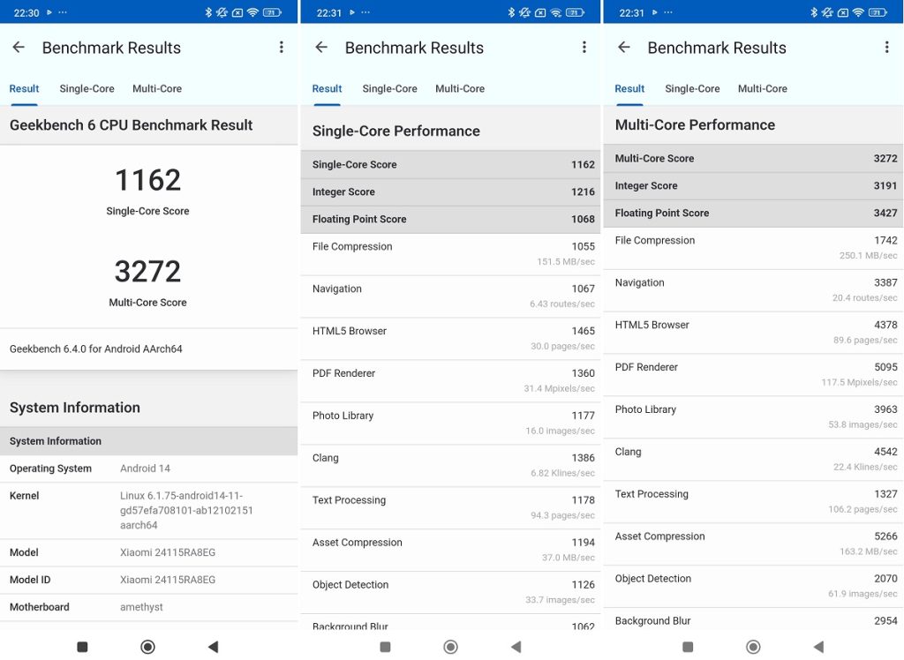This screenshot has width=904, height=660.
Task: Tap circle Home button under System Information screen
Action: (147, 647)
